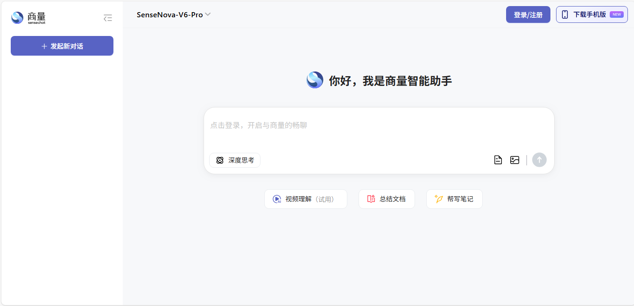Toggle the 深度思考 deep thinking mode
Image resolution: width=634 pixels, height=306 pixels.
[235, 160]
